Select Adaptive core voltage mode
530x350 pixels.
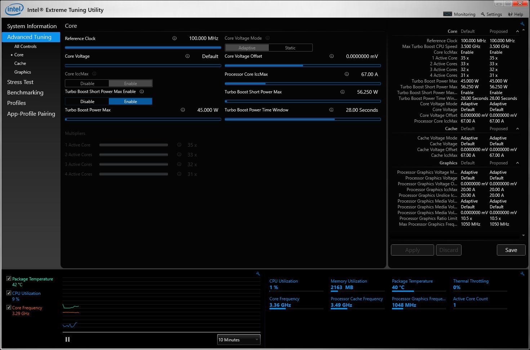247,48
